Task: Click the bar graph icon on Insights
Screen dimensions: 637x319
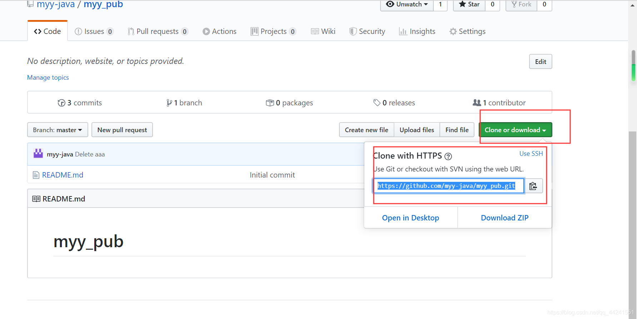Action: click(x=403, y=31)
